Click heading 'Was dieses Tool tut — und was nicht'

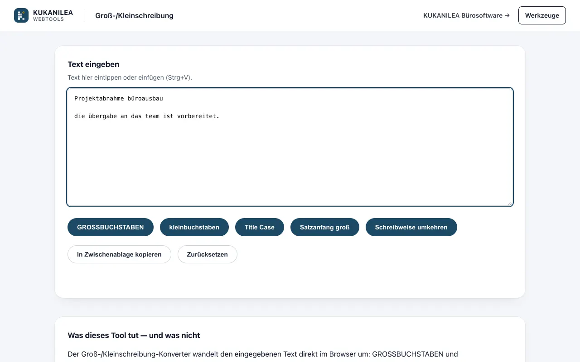(134, 335)
